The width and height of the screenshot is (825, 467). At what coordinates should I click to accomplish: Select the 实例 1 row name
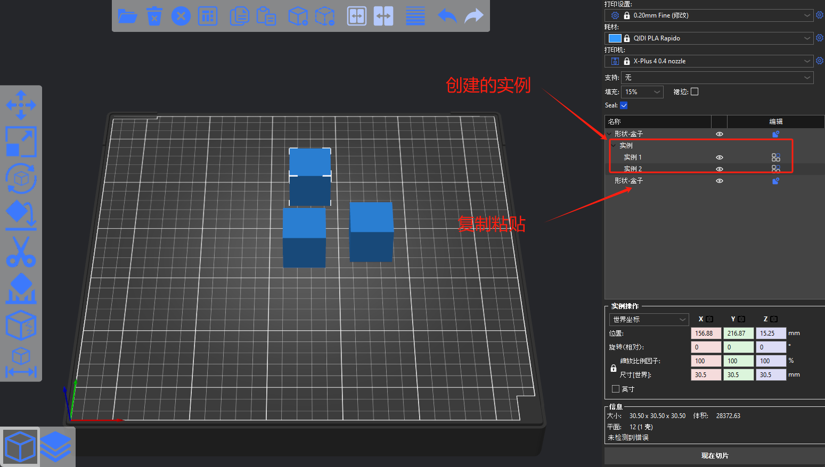click(x=633, y=157)
